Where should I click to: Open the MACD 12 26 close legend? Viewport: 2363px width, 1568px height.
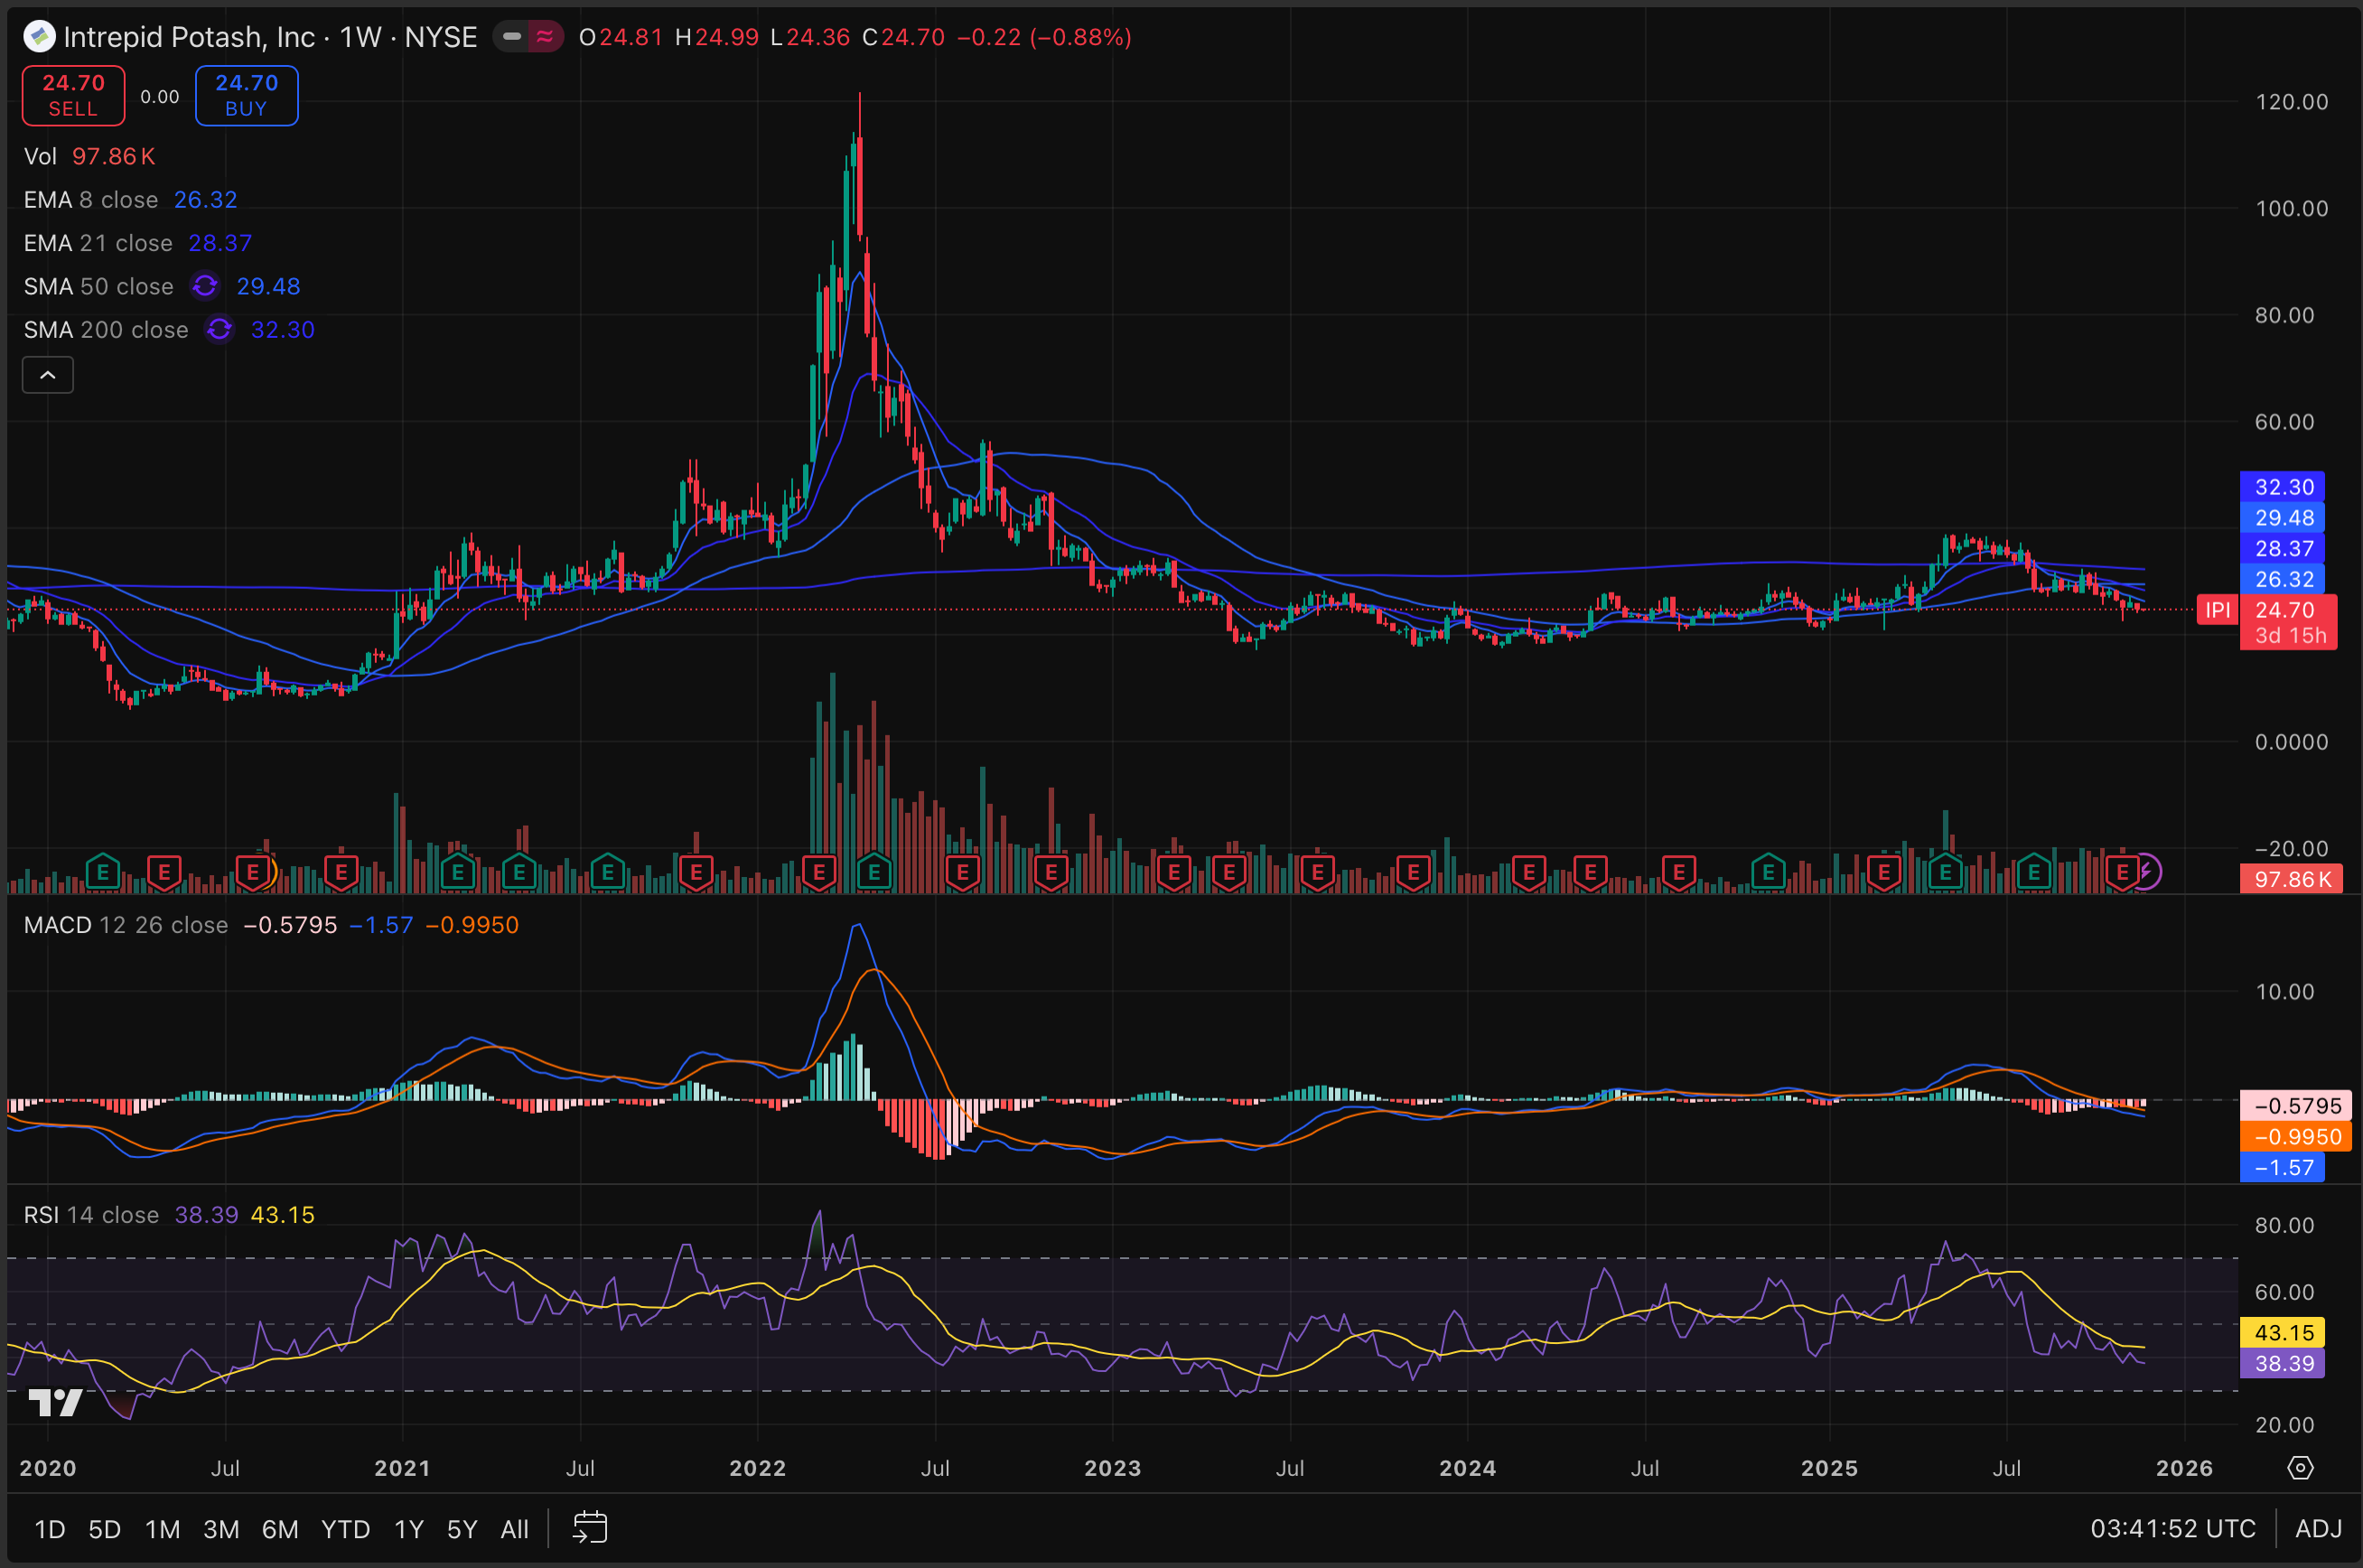(x=126, y=925)
